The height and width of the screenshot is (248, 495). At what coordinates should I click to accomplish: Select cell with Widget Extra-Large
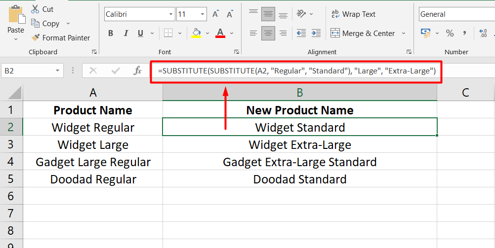[300, 144]
